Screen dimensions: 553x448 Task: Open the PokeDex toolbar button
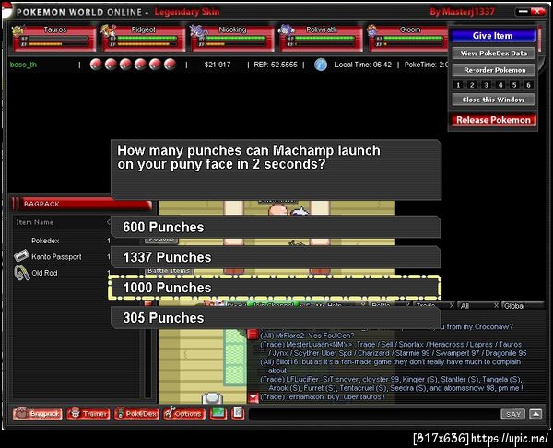pyautogui.click(x=136, y=414)
